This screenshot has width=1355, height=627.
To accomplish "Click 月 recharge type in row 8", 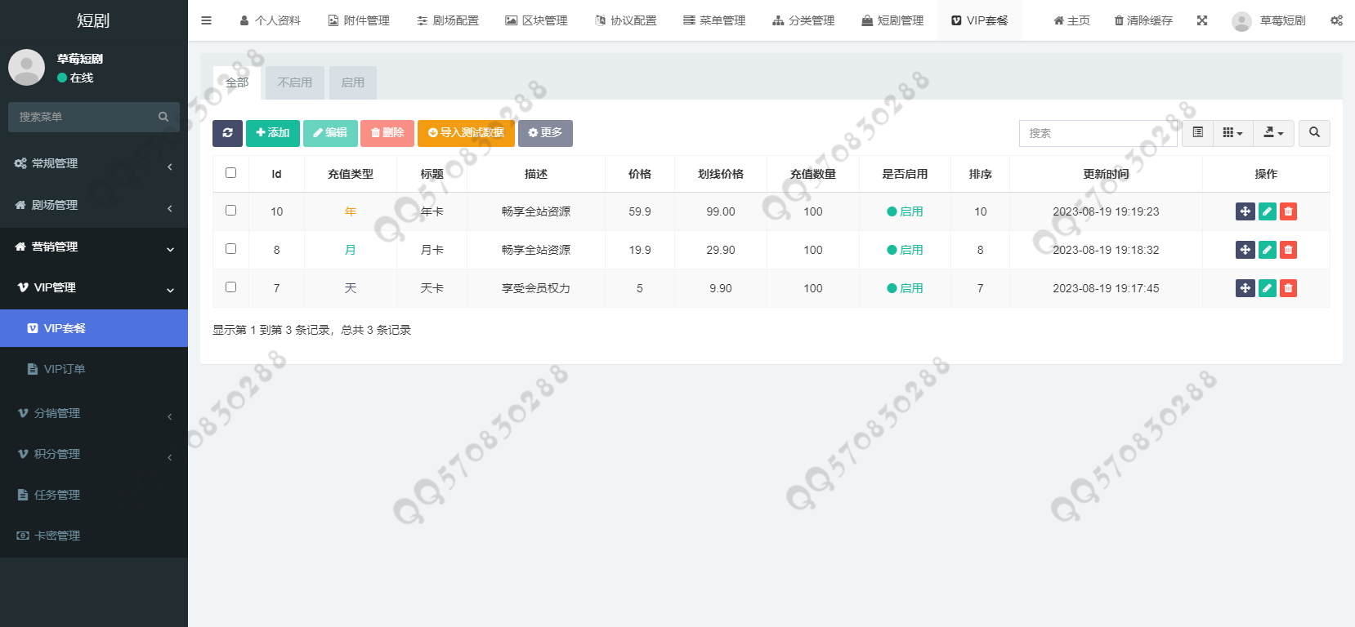I will click(x=351, y=250).
